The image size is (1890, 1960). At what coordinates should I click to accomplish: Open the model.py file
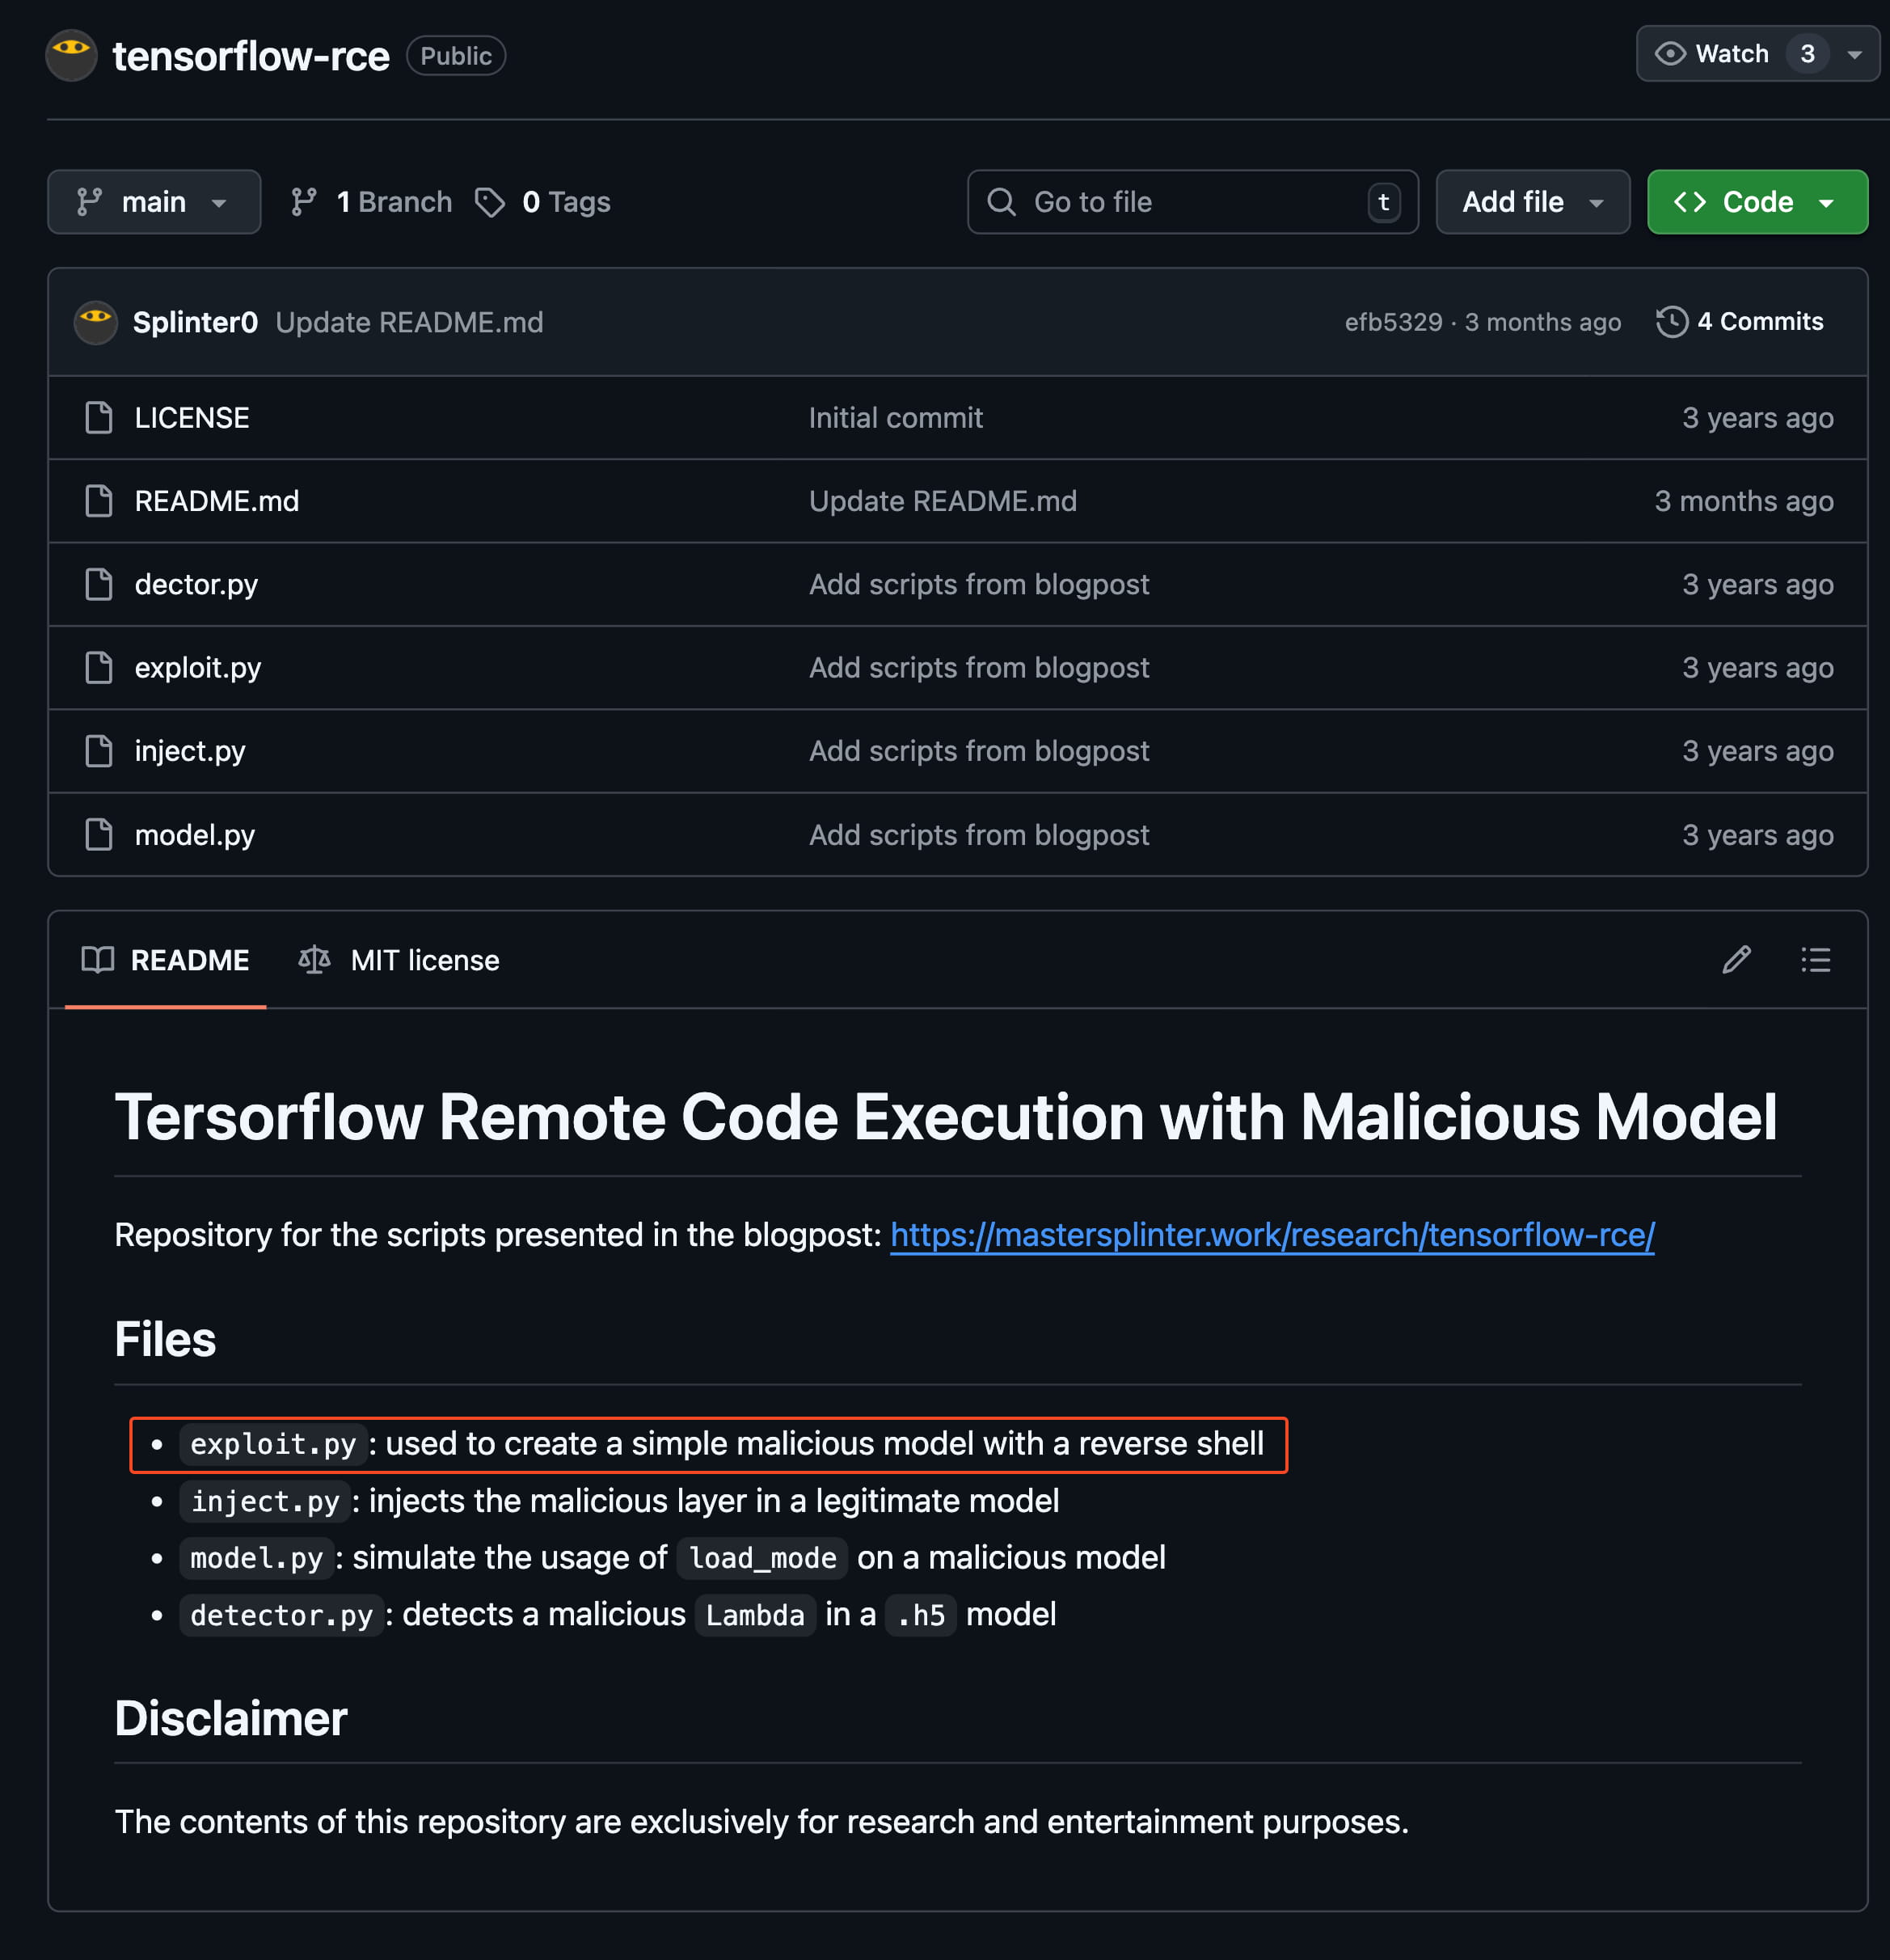[x=195, y=835]
